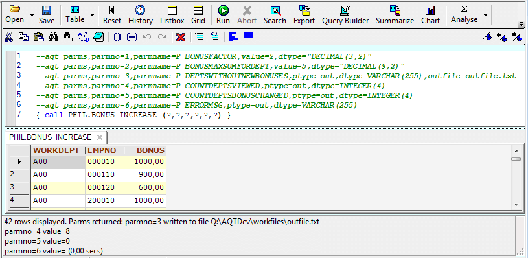
Task: Open the query History
Action: pyautogui.click(x=141, y=15)
